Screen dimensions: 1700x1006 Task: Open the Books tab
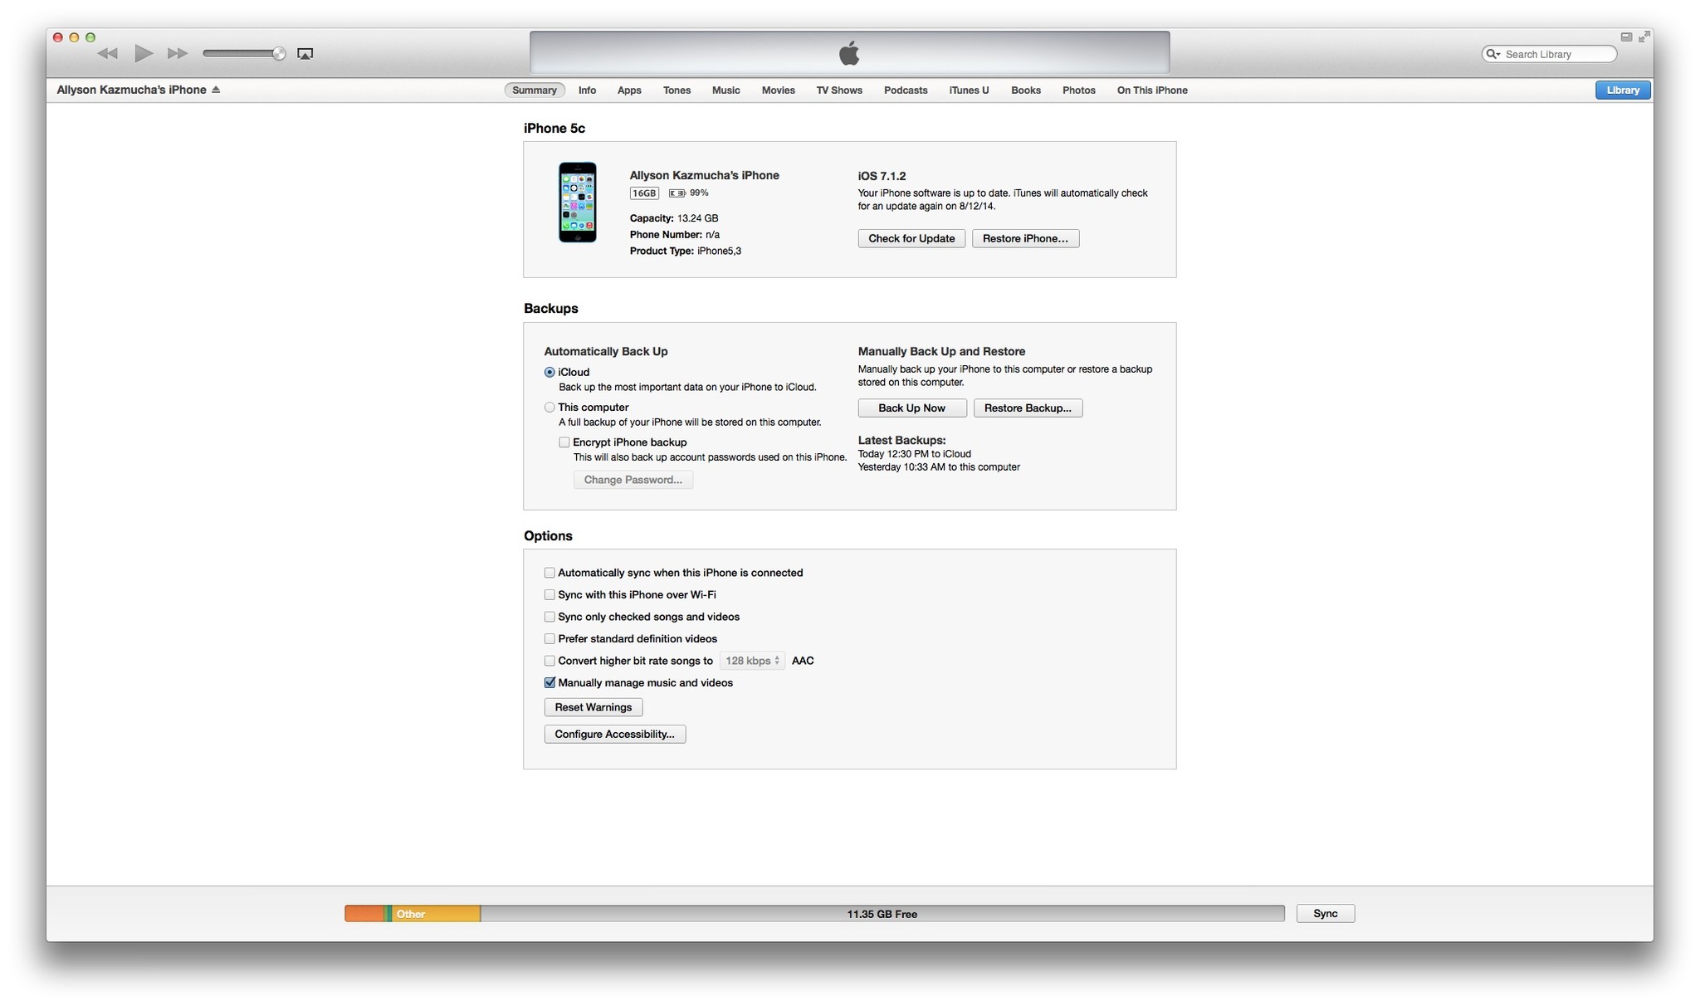[1026, 90]
